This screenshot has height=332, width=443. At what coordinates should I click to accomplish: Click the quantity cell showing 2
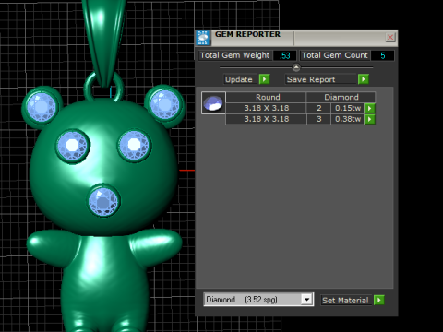click(x=319, y=108)
